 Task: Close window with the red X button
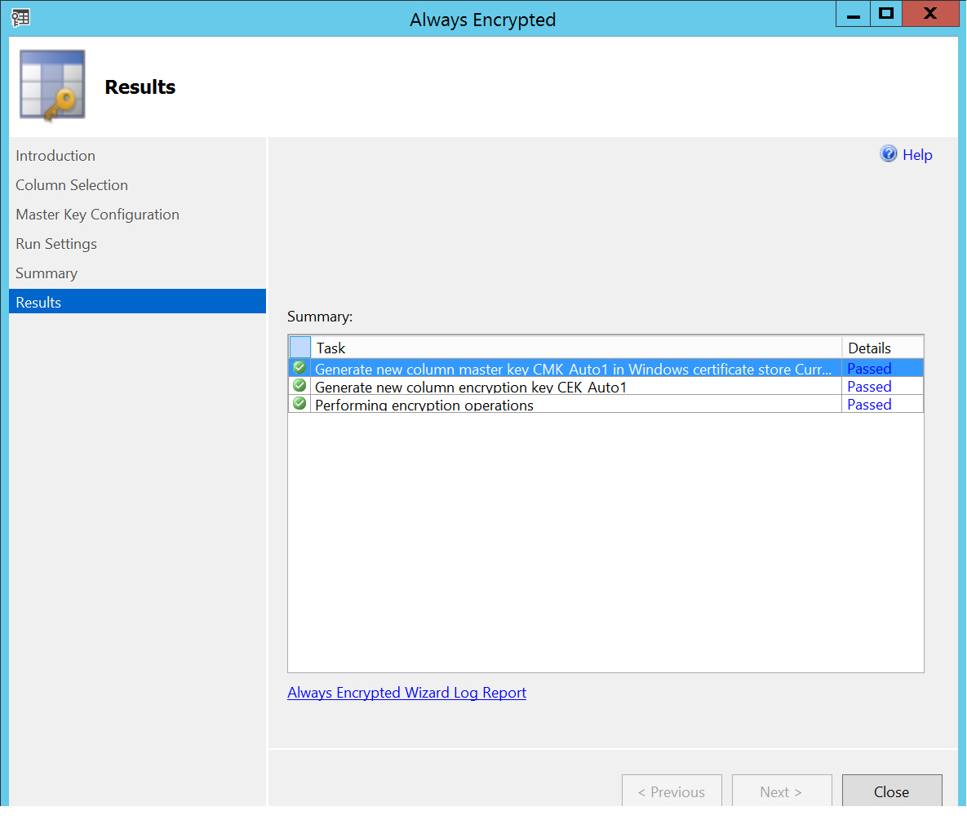pos(930,14)
